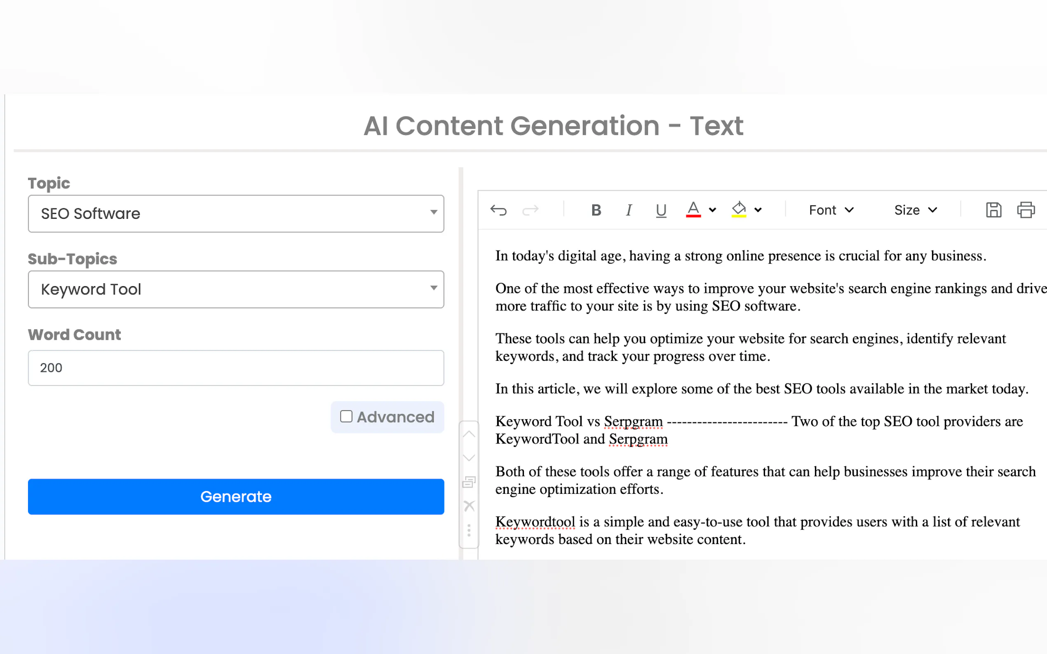Click the save document icon
The image size is (1047, 654).
(993, 210)
